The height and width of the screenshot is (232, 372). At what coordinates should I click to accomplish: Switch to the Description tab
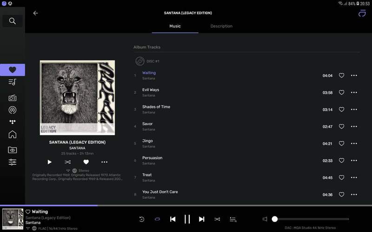221,26
